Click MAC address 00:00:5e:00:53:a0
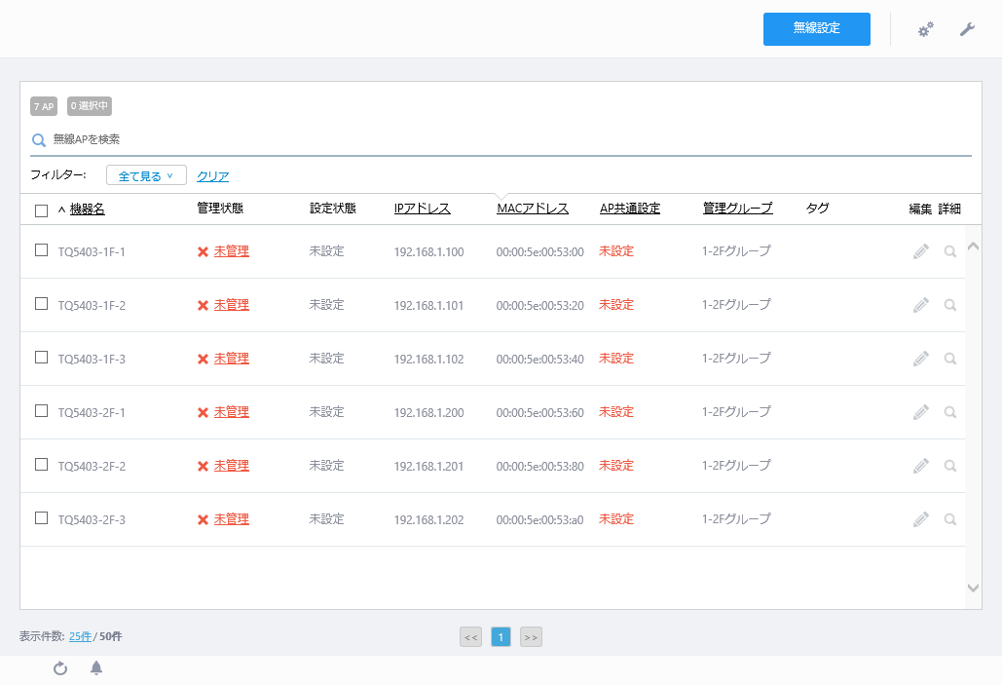The height and width of the screenshot is (685, 1002). point(540,520)
